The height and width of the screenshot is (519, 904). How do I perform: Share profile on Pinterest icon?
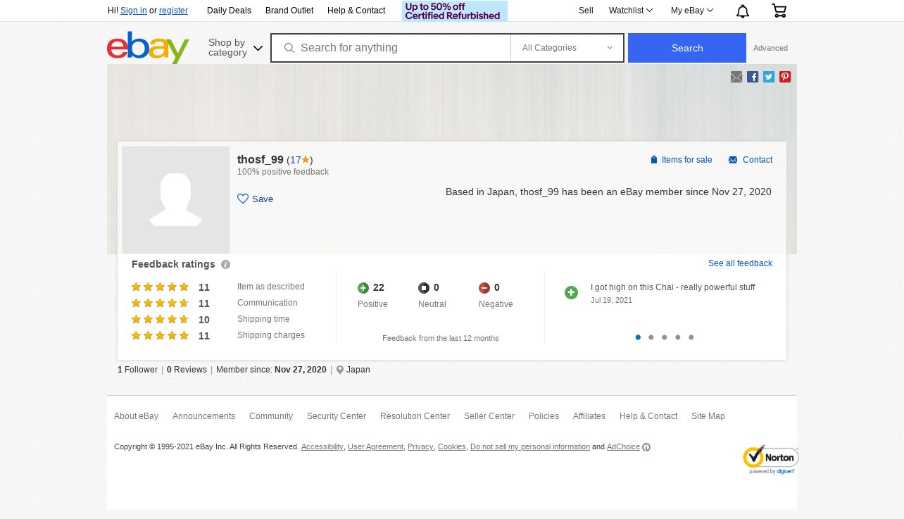pos(785,77)
